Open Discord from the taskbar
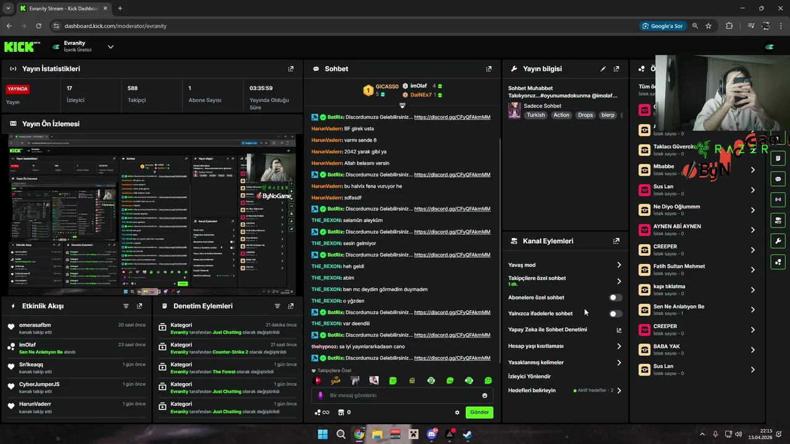The height and width of the screenshot is (444, 790). point(431,434)
